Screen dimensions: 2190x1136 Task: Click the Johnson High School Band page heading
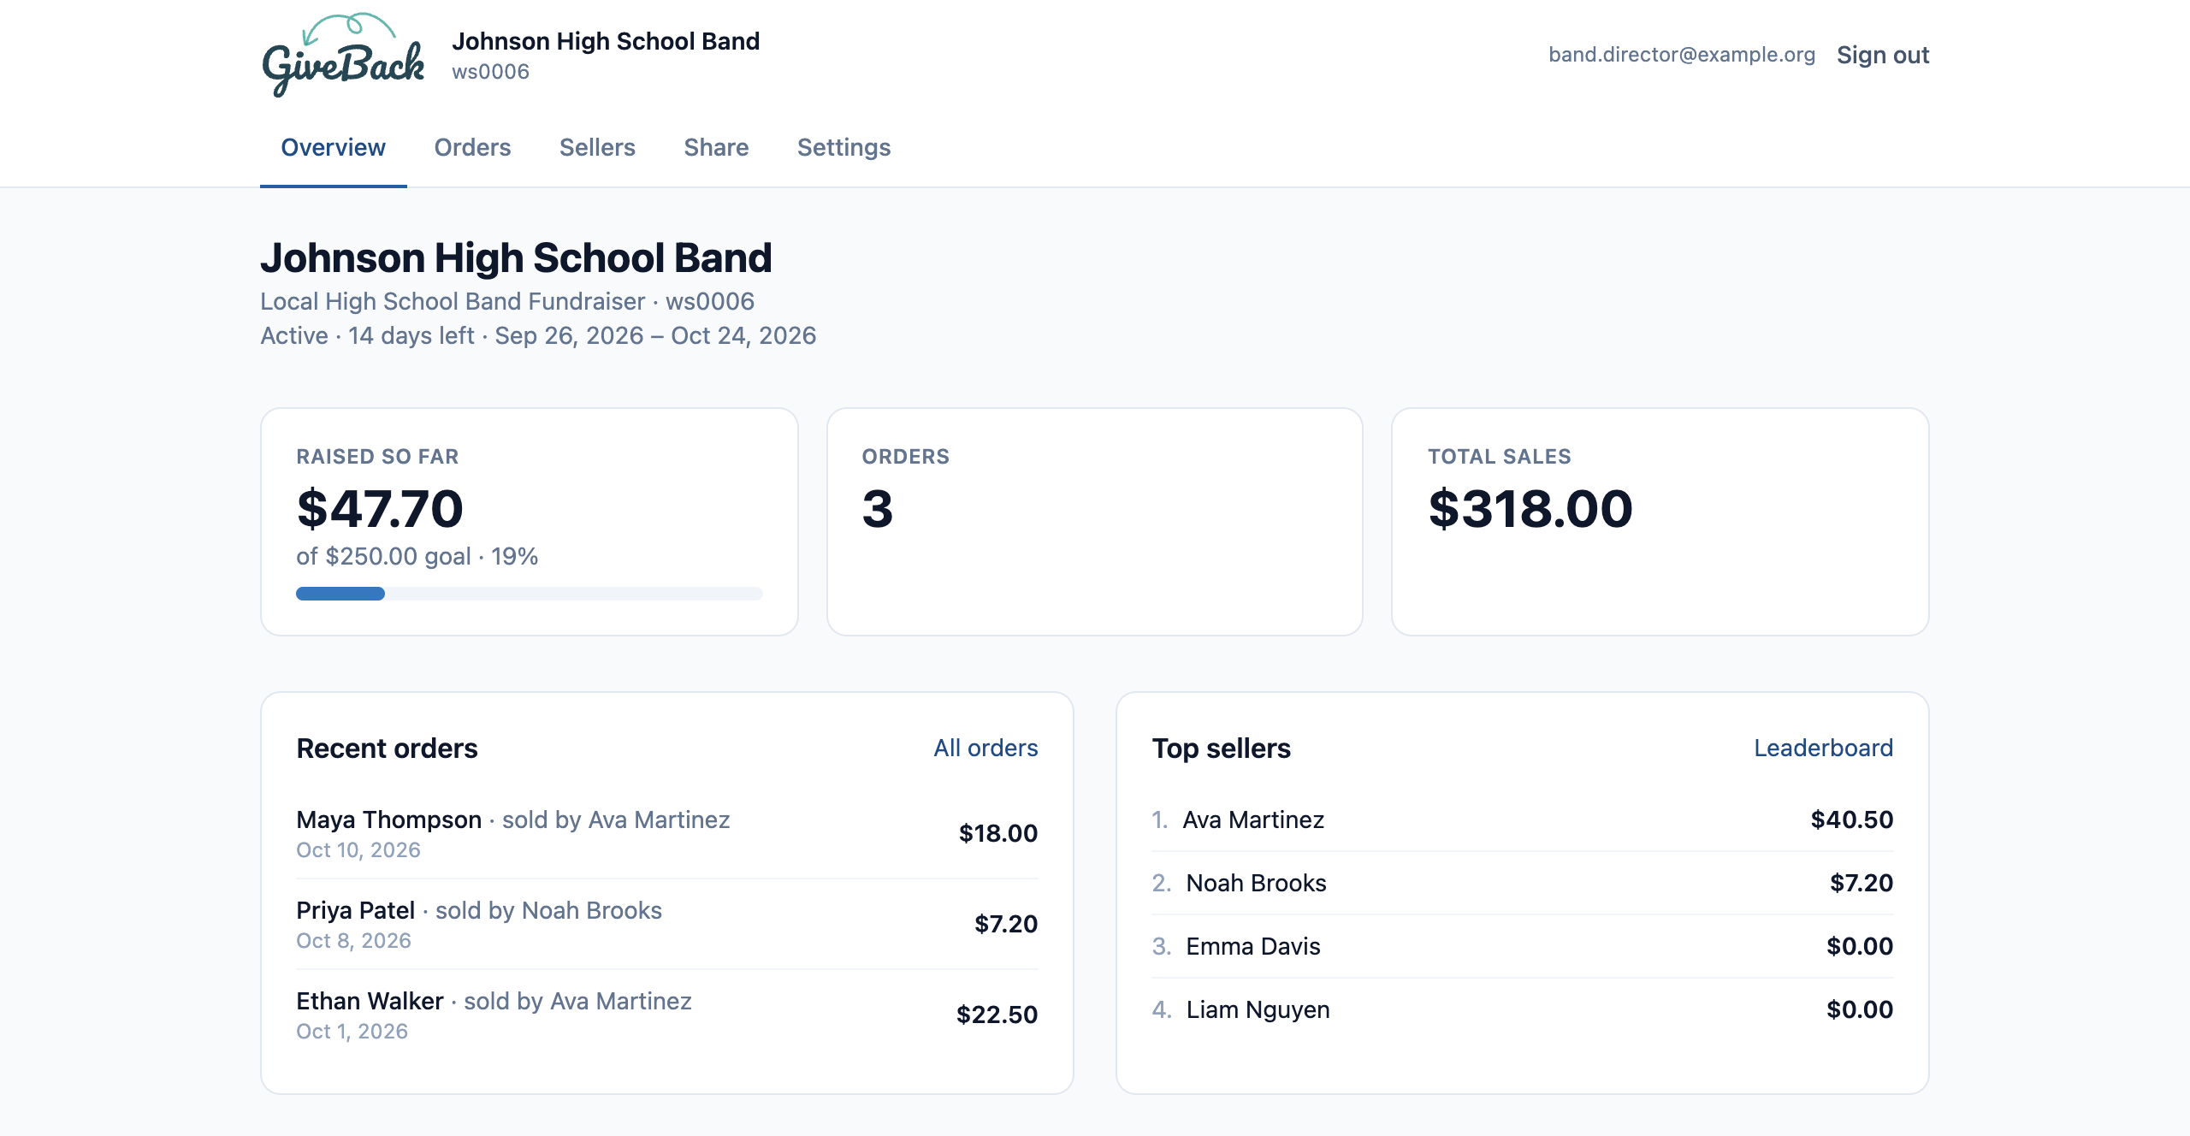(x=516, y=257)
